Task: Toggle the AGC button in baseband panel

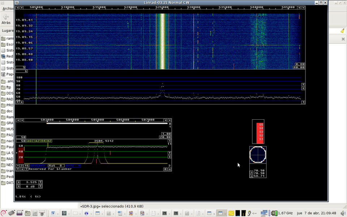Action: tap(30, 141)
